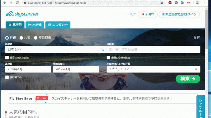Screen dimensions: 211x118
Task: Open the Chrome three-dot menu
Action: click(x=204, y=3)
